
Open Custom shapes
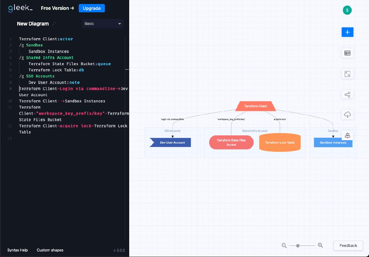tap(50, 250)
